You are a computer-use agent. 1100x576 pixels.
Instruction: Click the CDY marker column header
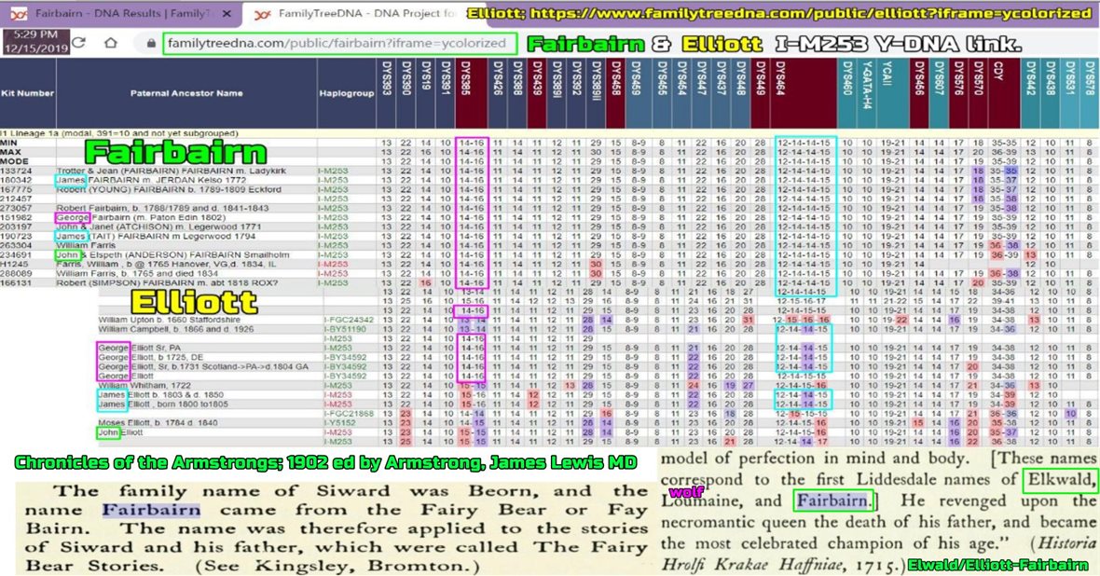point(1005,93)
